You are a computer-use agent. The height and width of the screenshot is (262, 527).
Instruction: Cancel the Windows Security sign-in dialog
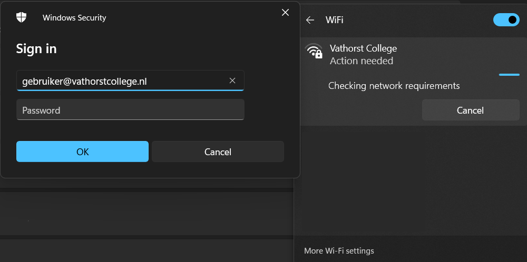tap(218, 152)
